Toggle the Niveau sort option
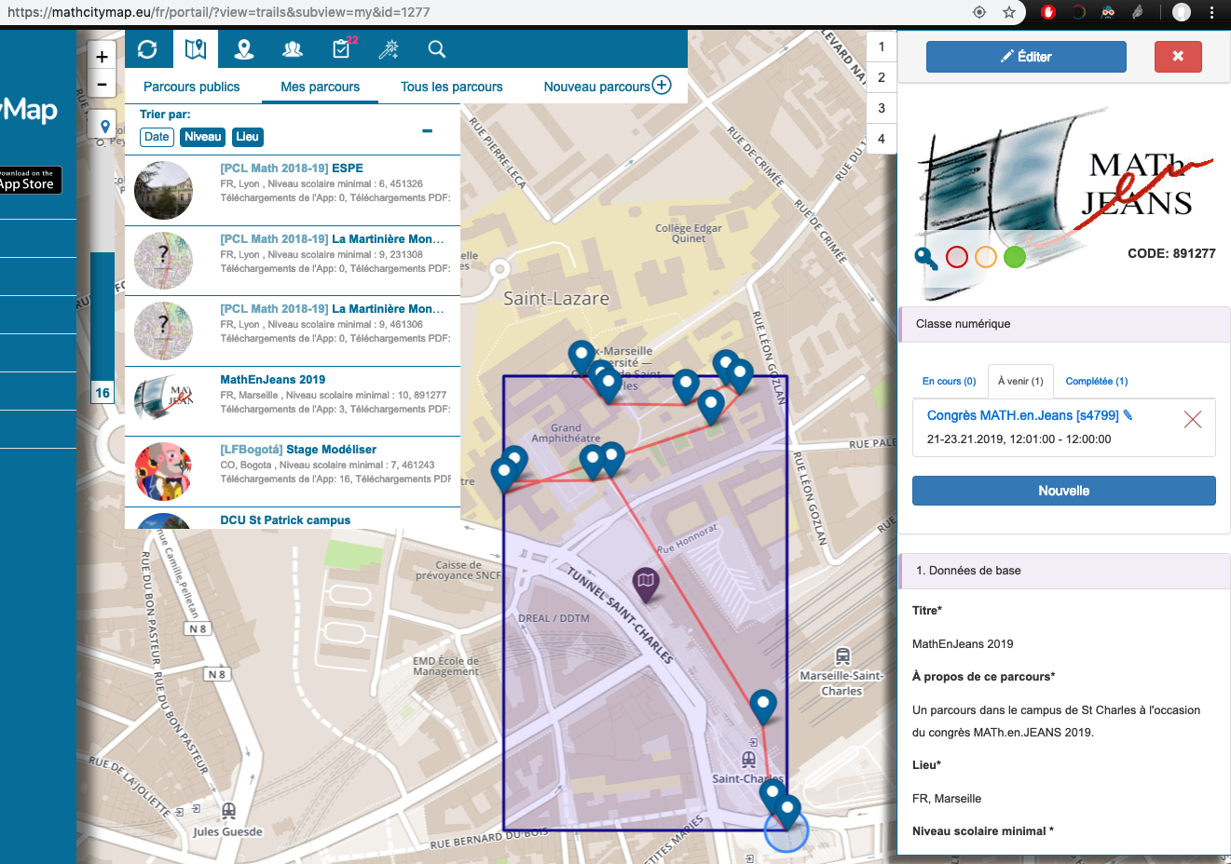This screenshot has width=1231, height=864. (x=202, y=137)
